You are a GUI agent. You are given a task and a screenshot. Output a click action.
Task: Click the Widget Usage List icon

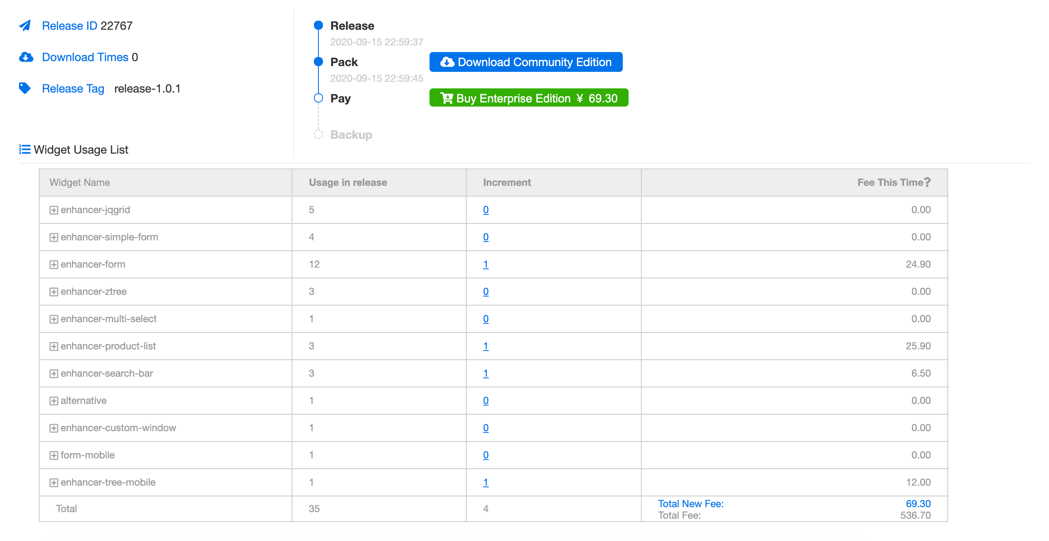(x=25, y=149)
